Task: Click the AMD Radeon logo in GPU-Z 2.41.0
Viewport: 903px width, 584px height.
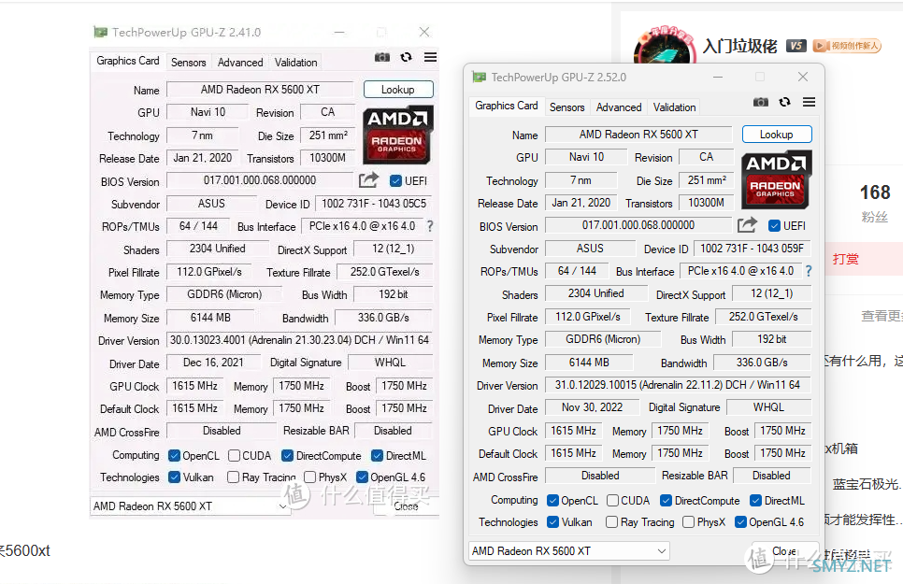Action: click(397, 135)
